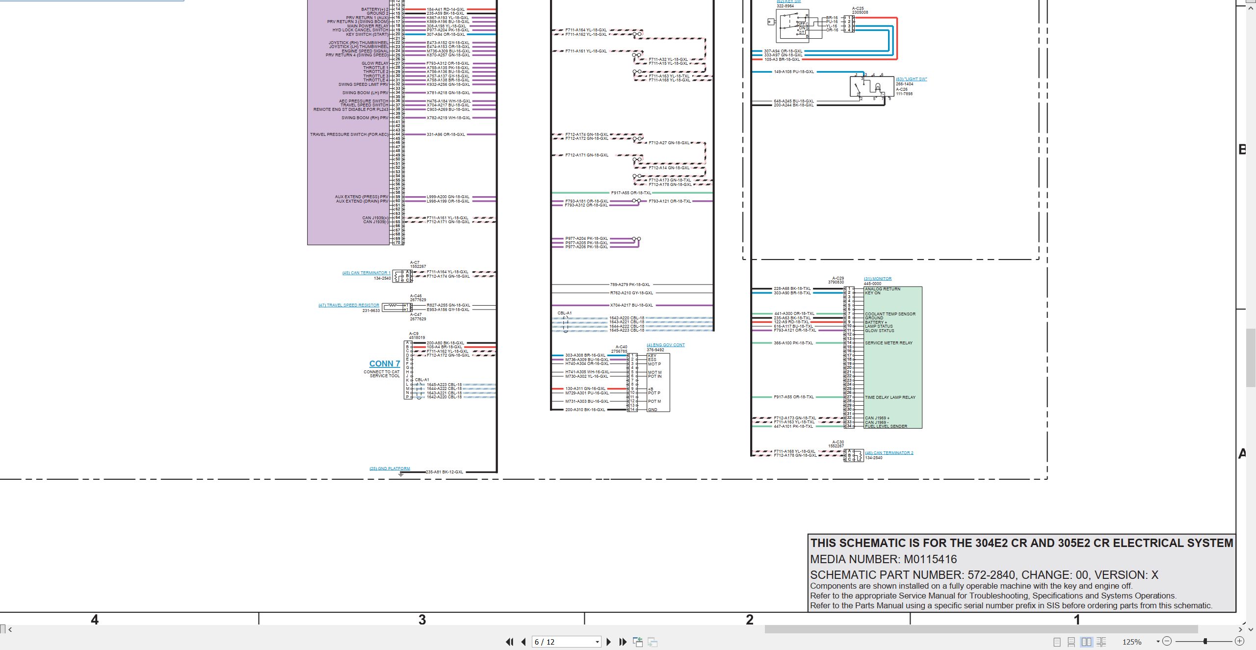Viewport: 1256px width, 650px height.
Task: Open the (63) "LIGHT SW" link
Action: point(912,79)
